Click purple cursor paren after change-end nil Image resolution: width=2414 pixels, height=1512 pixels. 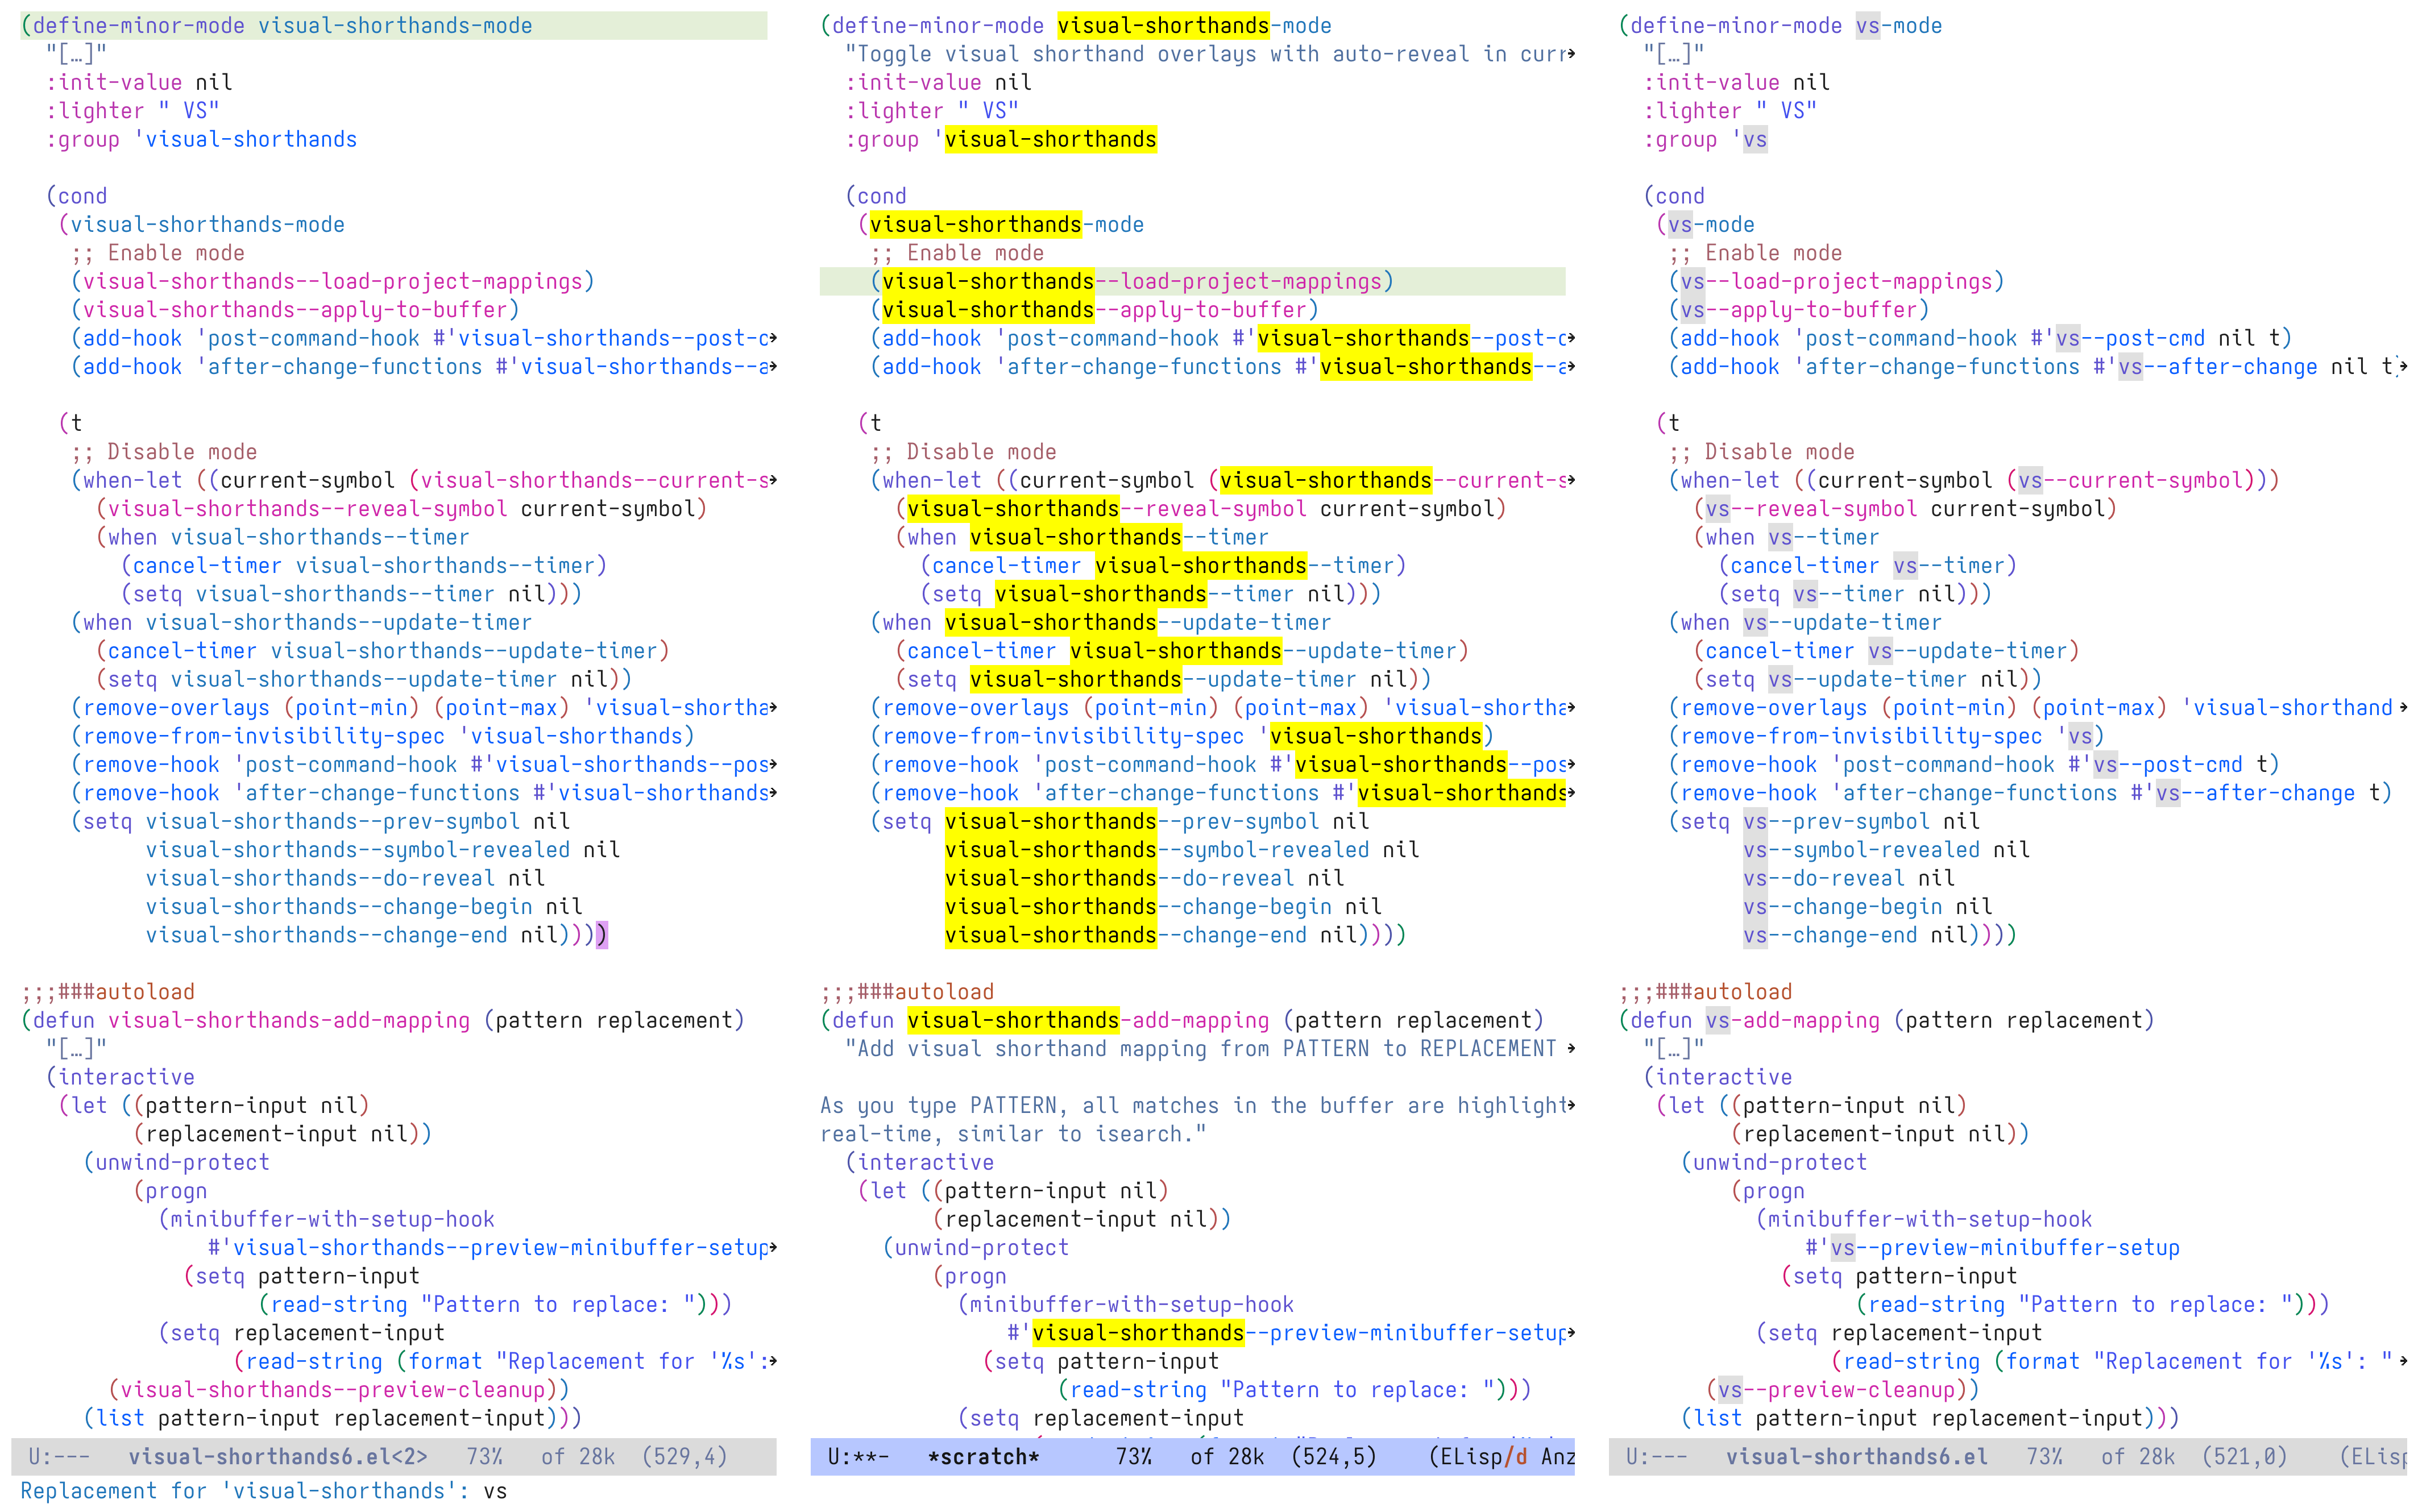tap(601, 936)
